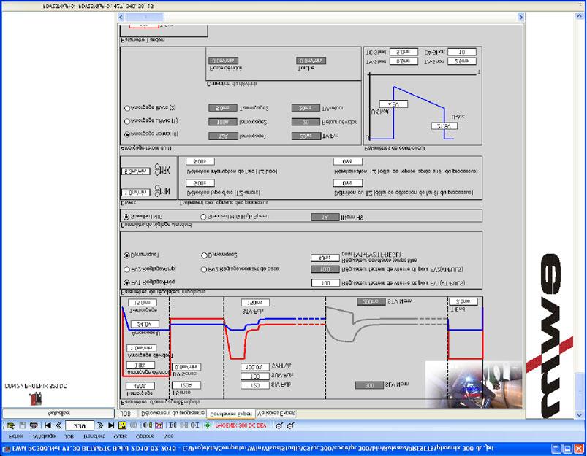Click the last icon of that three-icon group
This screenshot has width=587, height=456.
(x=195, y=425)
